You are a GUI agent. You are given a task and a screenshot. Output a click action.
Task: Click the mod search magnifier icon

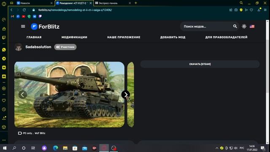pyautogui.click(x=235, y=26)
